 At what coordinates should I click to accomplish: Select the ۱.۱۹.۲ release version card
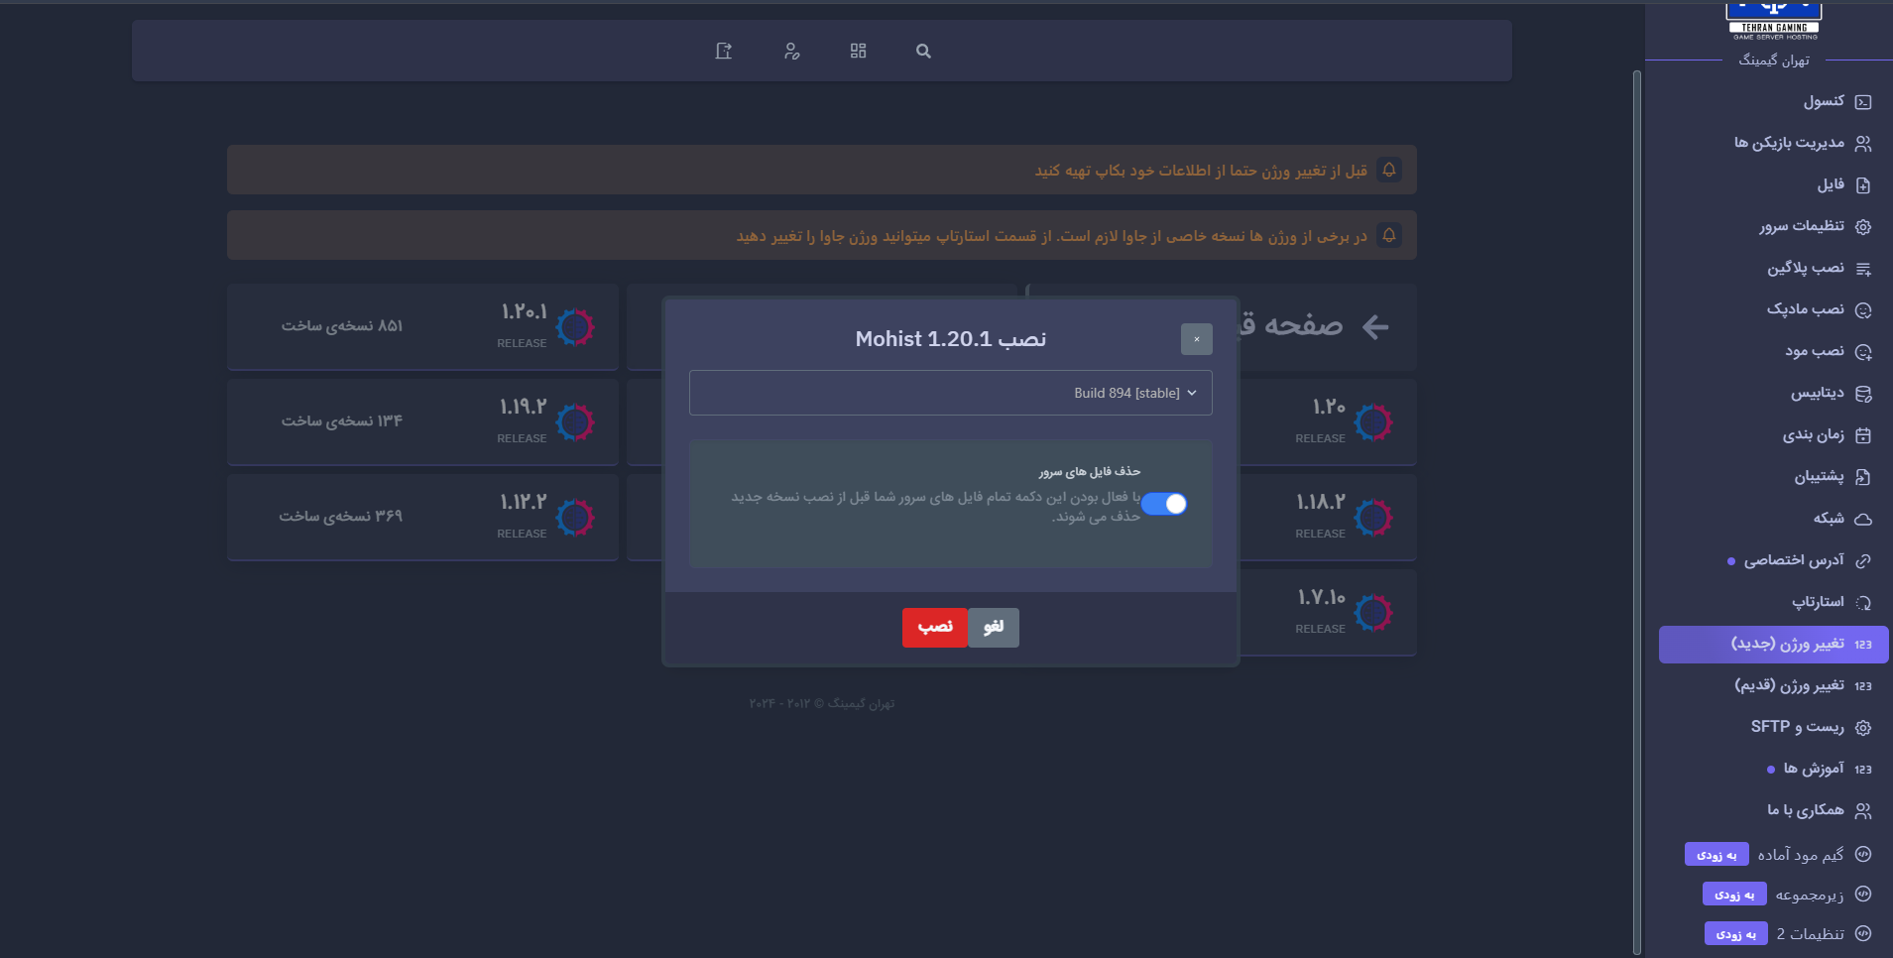(x=423, y=422)
